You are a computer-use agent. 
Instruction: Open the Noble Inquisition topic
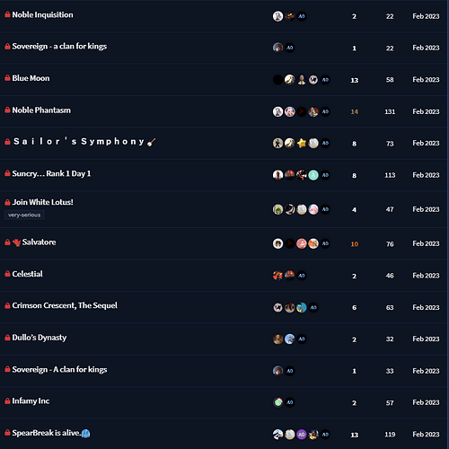(42, 15)
